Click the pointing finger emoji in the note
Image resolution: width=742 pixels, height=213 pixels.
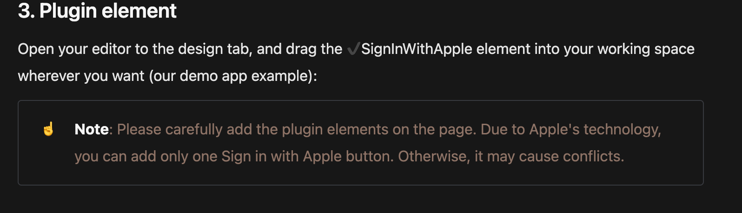click(x=48, y=129)
